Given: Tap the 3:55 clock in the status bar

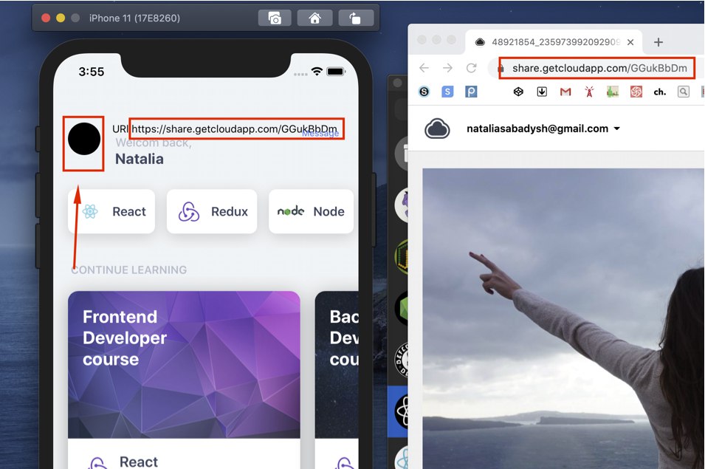Looking at the screenshot, I should 92,72.
